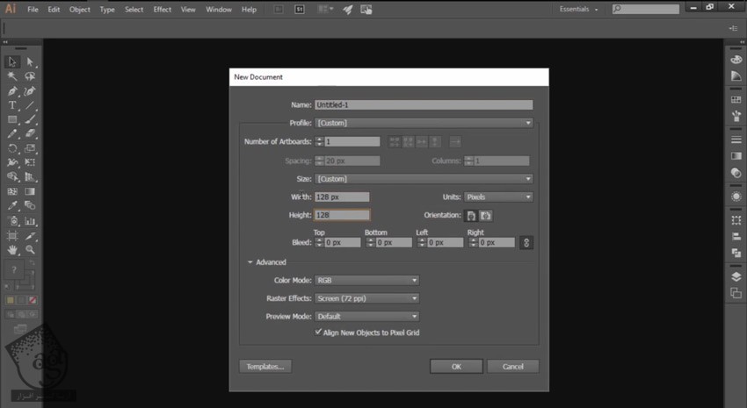Screen dimensions: 747x408
Task: Click the Width input field
Action: (x=342, y=197)
